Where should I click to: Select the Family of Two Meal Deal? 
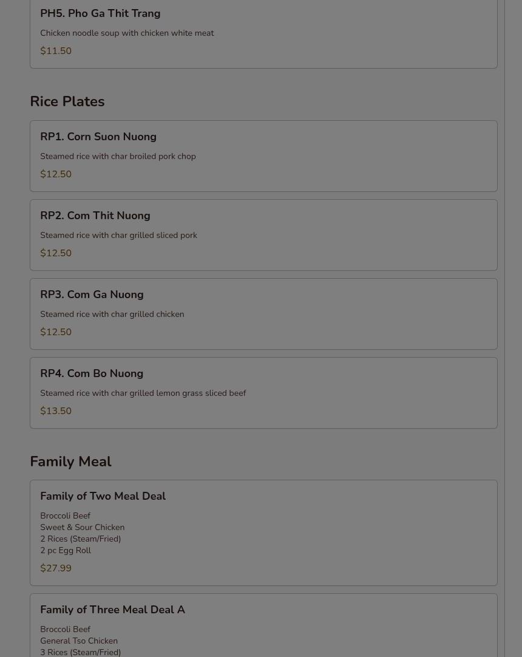pos(263,533)
